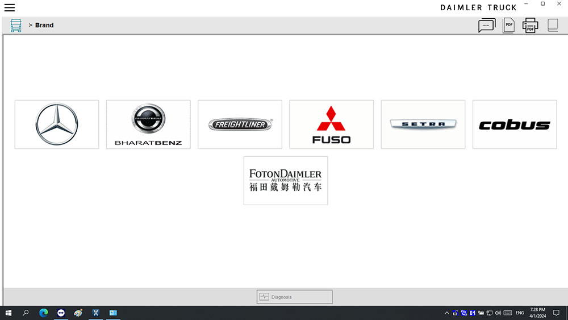The height and width of the screenshot is (320, 568).
Task: Open the network tray icon
Action: tap(490, 313)
